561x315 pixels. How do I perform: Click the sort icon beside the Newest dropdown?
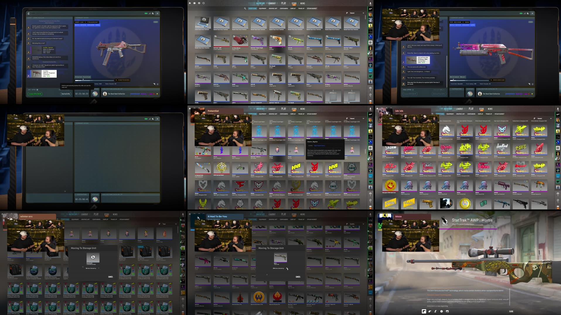pos(347,13)
